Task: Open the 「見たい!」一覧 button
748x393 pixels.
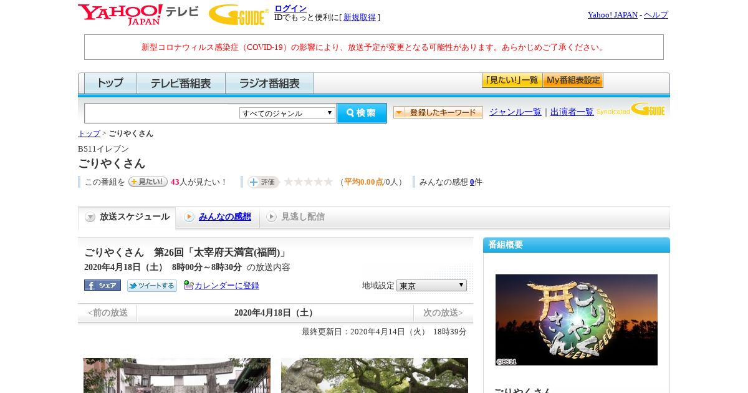Action: [x=512, y=80]
